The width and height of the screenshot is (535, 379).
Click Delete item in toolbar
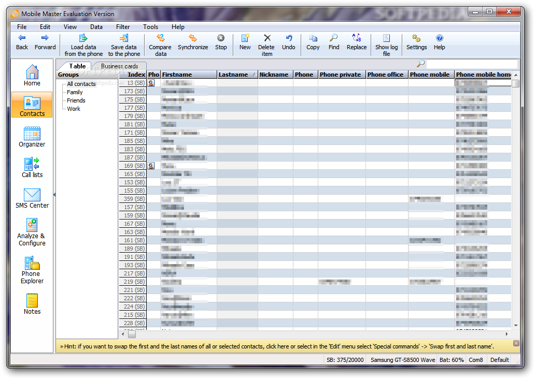point(266,46)
